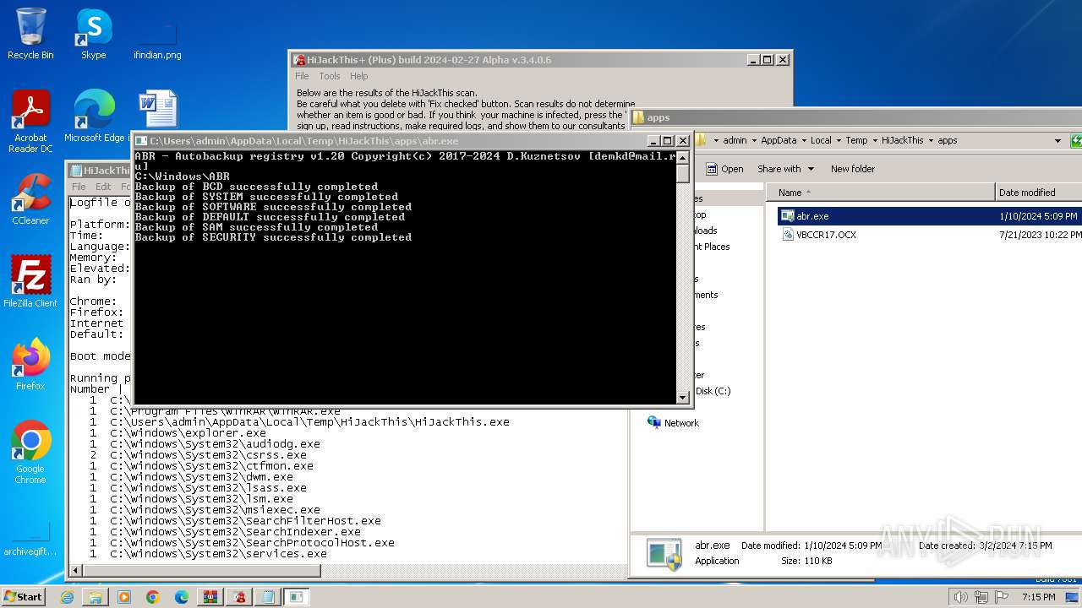Click the admin breadcrumb segment
1082x608 pixels.
pos(735,141)
